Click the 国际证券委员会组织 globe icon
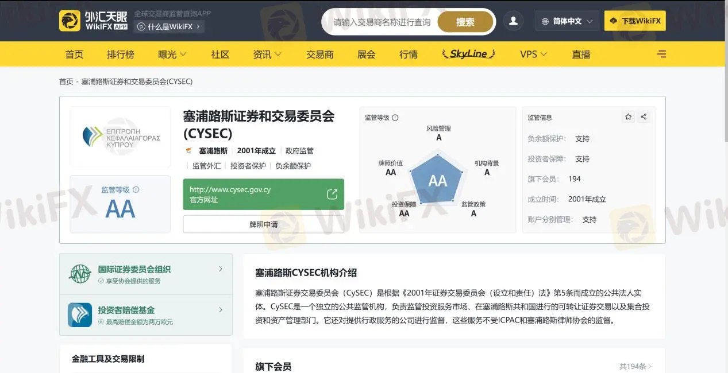The width and height of the screenshot is (728, 373). (80, 274)
